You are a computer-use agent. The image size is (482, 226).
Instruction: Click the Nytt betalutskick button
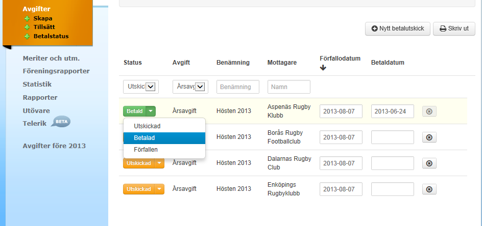pos(398,29)
